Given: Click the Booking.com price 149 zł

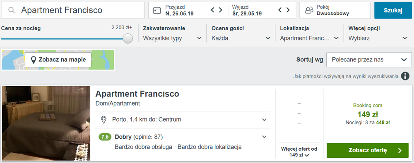Looking at the screenshot, I should (368, 115).
